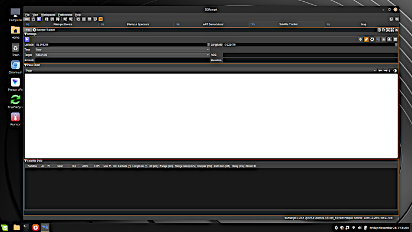This screenshot has width=412, height=232.
Task: Switch to the APT Demodulator tab
Action: [x=211, y=24]
